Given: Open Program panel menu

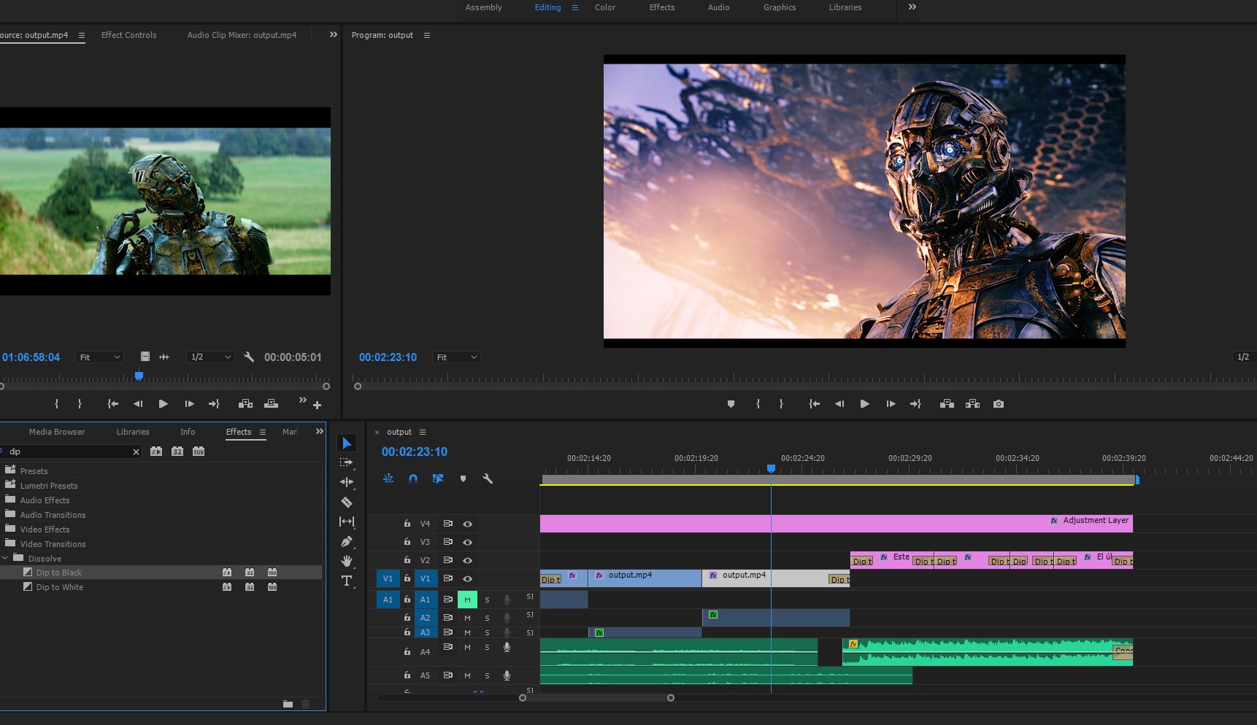Looking at the screenshot, I should click(x=427, y=35).
